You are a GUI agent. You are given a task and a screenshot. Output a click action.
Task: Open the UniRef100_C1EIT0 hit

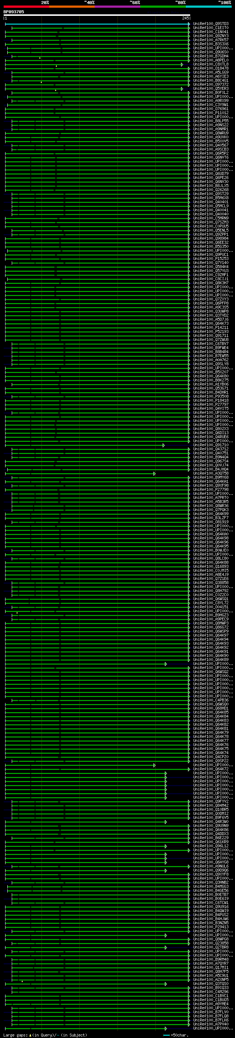pos(211,28)
